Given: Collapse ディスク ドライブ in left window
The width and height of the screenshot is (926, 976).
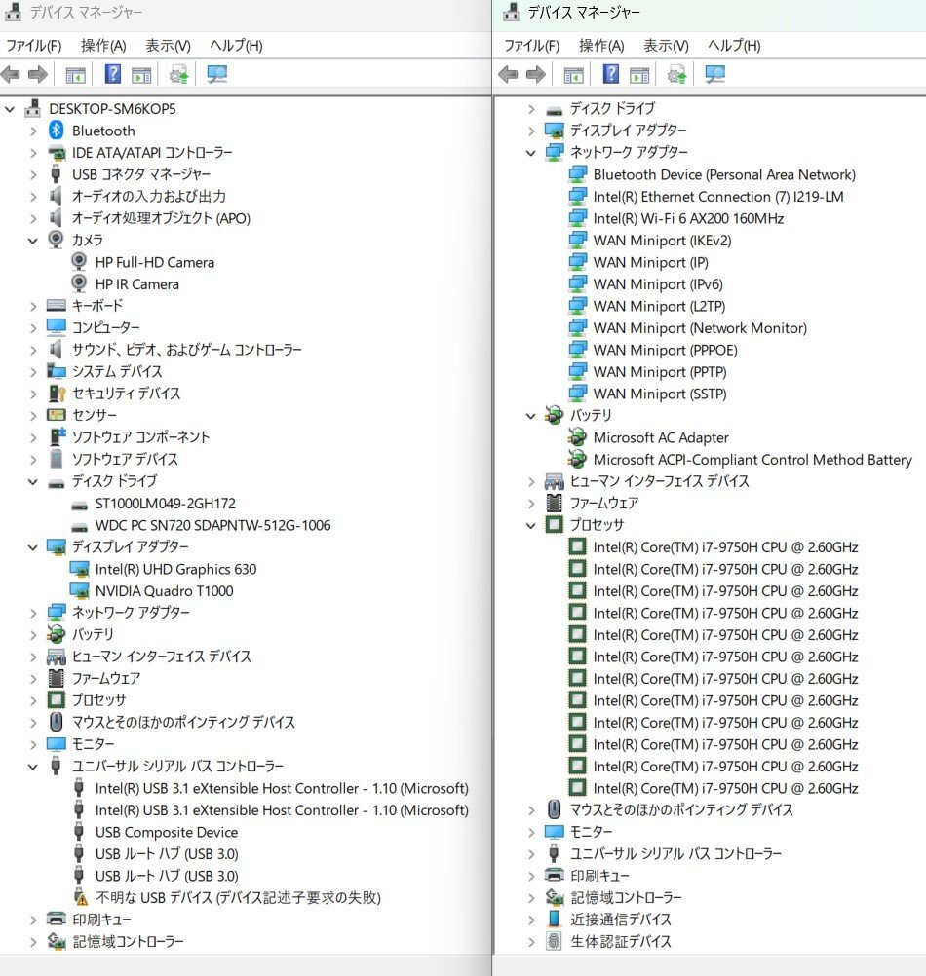Looking at the screenshot, I should [33, 482].
